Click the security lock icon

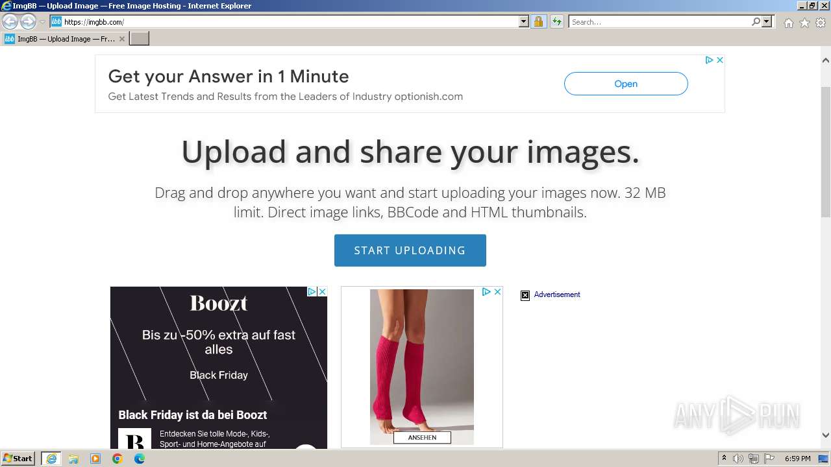538,22
